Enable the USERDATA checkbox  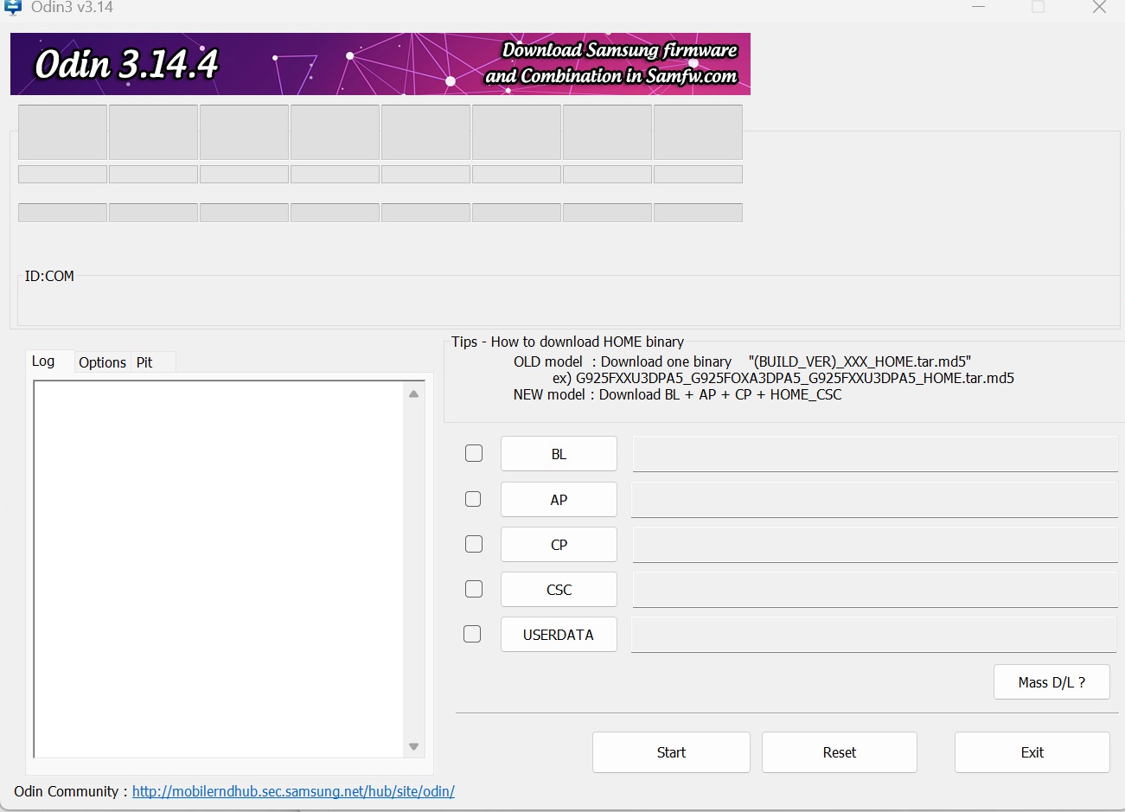pos(472,633)
